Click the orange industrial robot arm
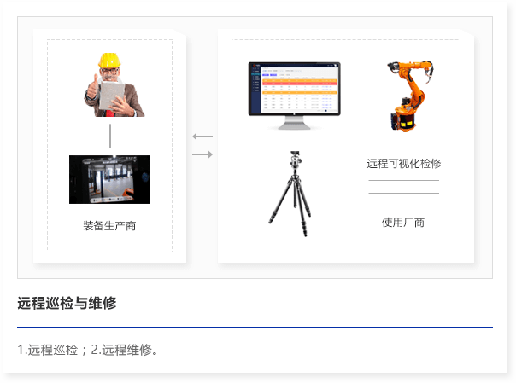The height and width of the screenshot is (383, 516). click(405, 96)
